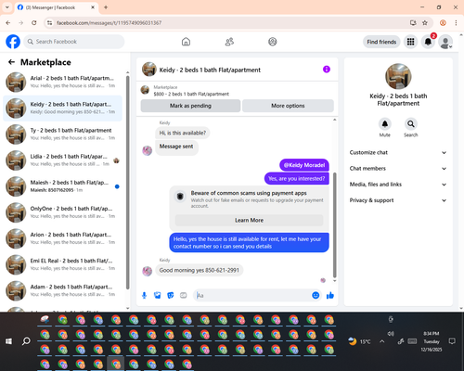Open the taskbar weather 15°C widget
The width and height of the screenshot is (464, 371).
click(x=359, y=341)
